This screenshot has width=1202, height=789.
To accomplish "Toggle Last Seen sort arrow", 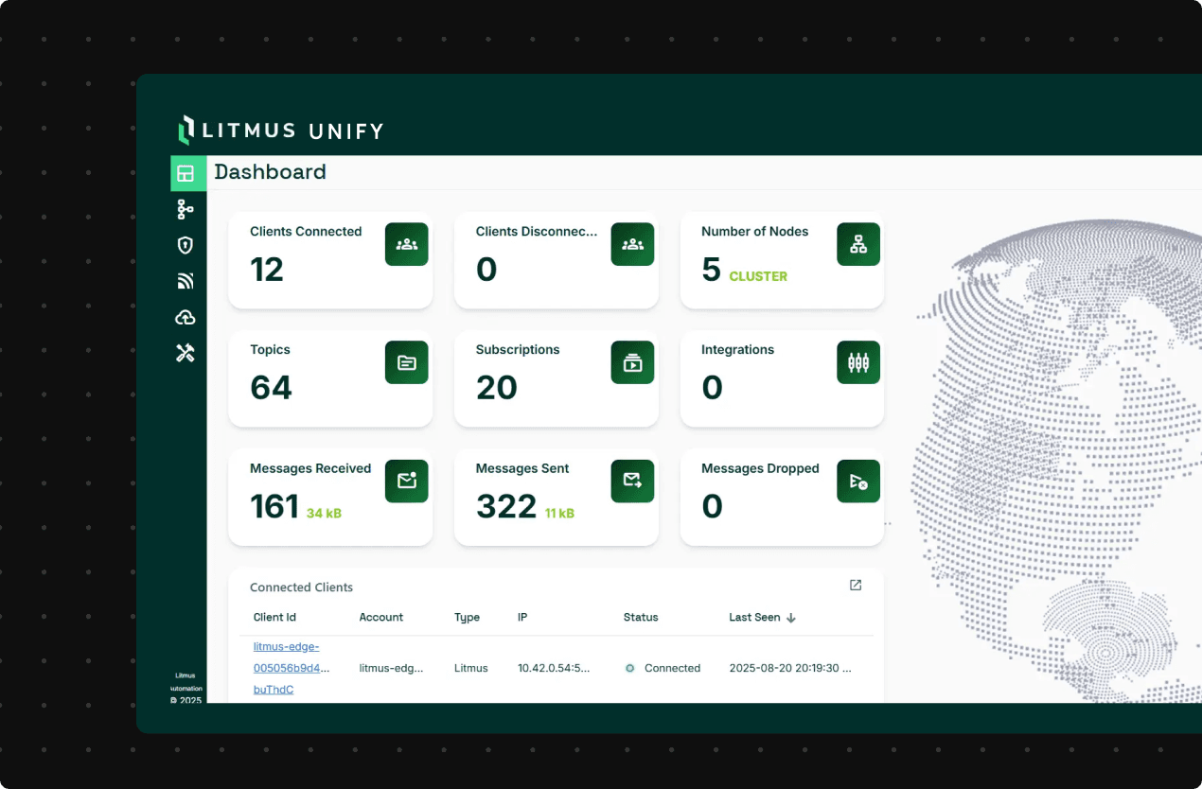I will pyautogui.click(x=791, y=618).
